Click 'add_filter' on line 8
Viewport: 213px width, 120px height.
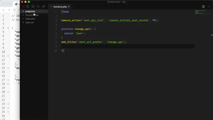tap(69, 42)
